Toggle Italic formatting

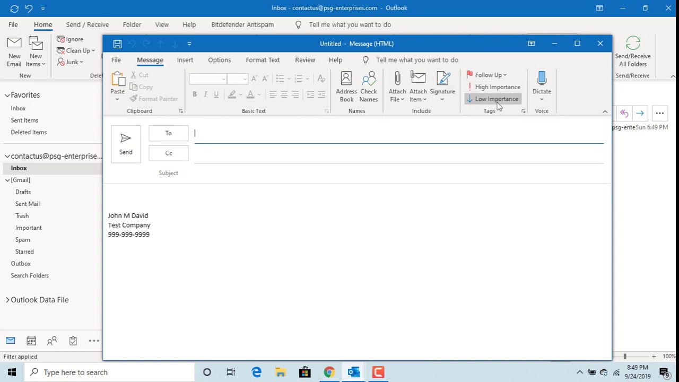(205, 94)
